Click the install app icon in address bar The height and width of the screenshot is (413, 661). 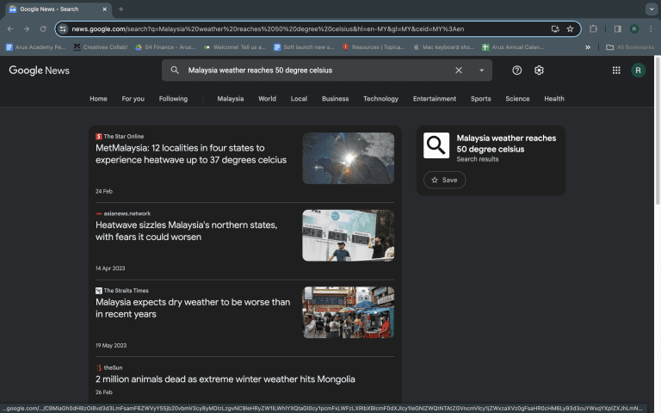[555, 29]
